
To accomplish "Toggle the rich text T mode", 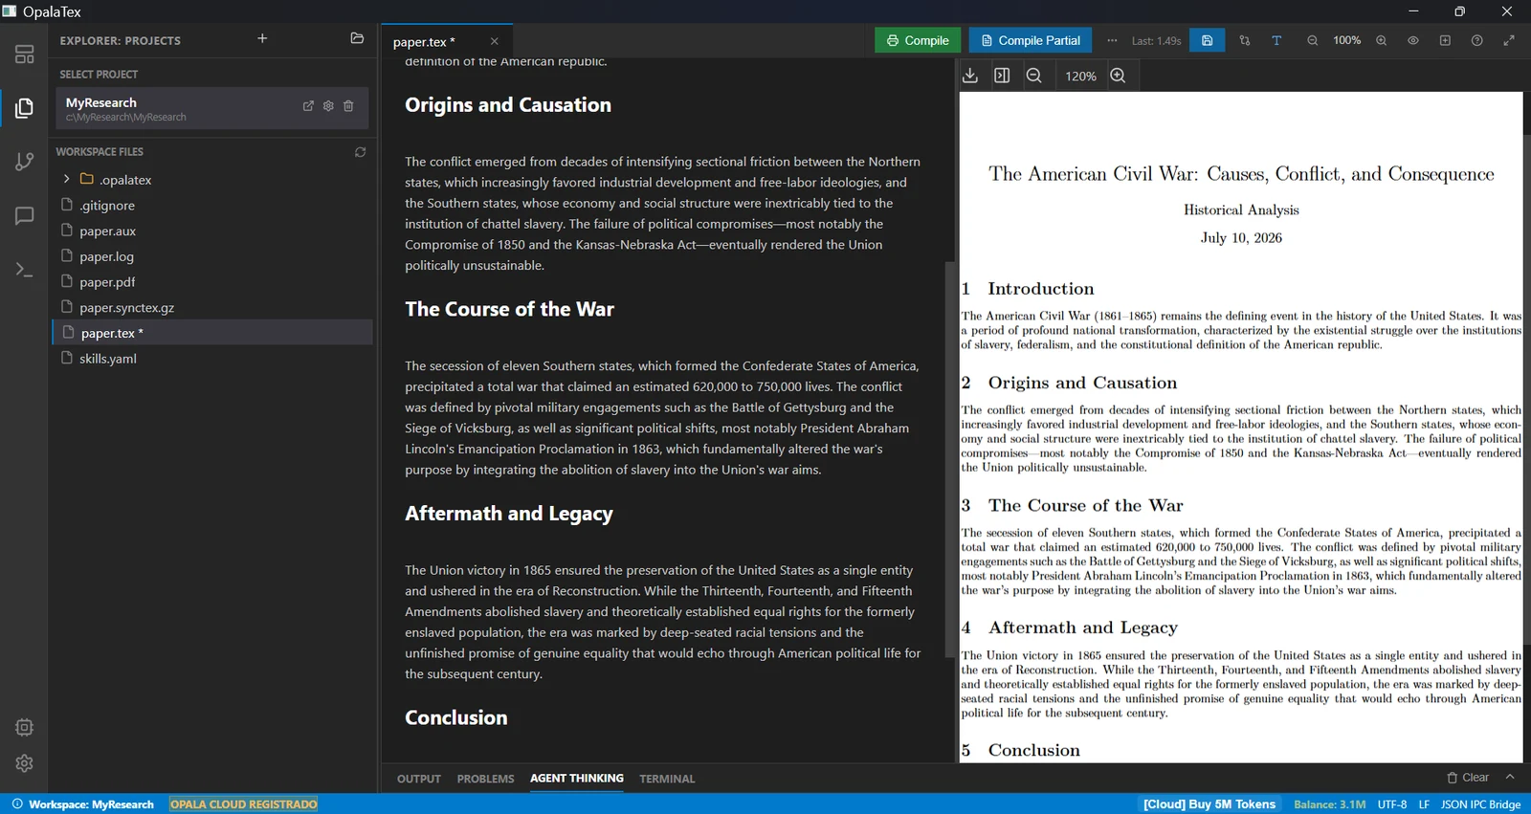I will coord(1276,40).
